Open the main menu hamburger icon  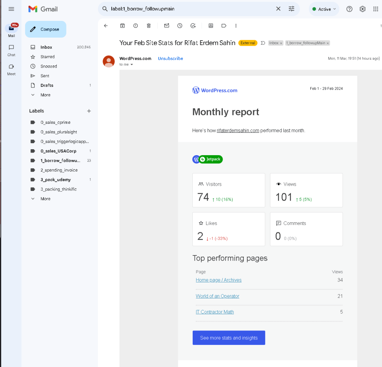11,9
